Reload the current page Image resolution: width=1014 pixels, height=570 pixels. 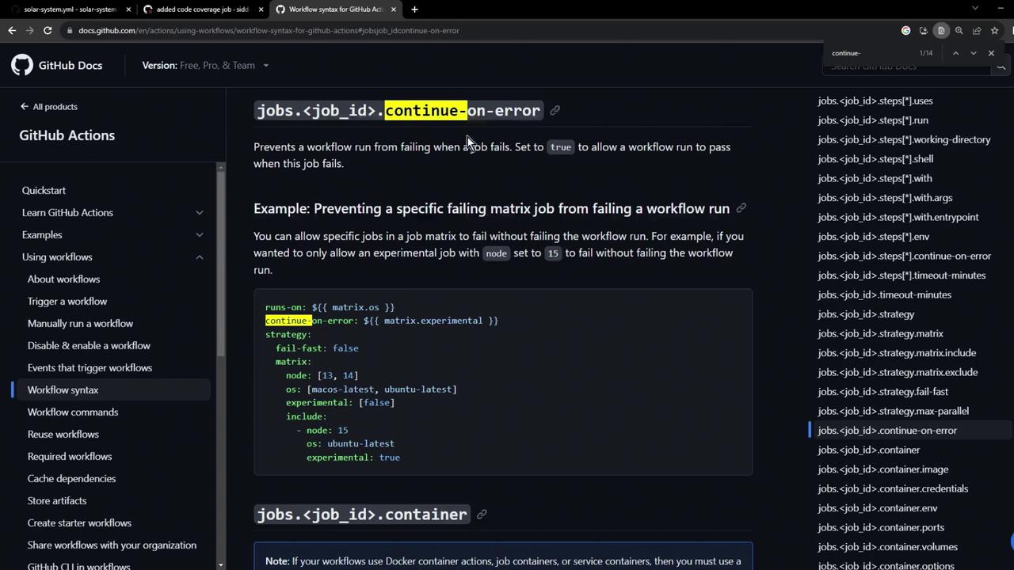48,31
